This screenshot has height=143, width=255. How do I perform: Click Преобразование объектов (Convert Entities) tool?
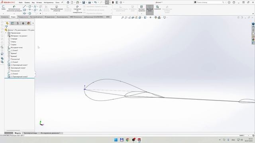[x=57, y=8]
